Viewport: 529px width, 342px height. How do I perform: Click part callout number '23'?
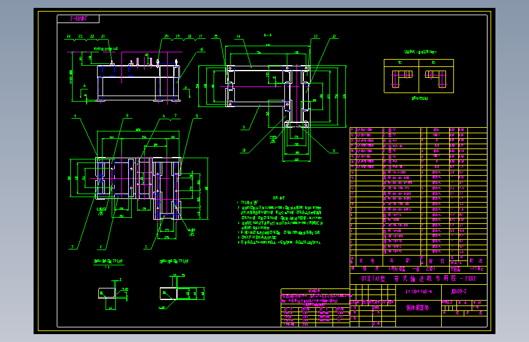(x=81, y=36)
